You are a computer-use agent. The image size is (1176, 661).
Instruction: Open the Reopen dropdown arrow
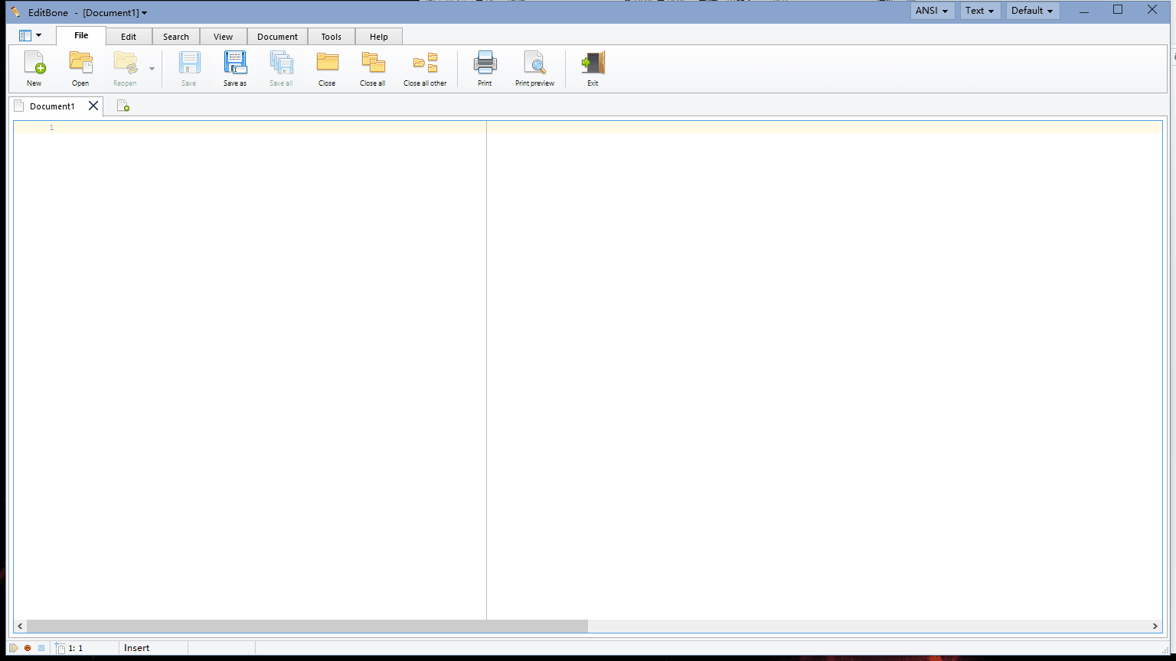pos(152,69)
